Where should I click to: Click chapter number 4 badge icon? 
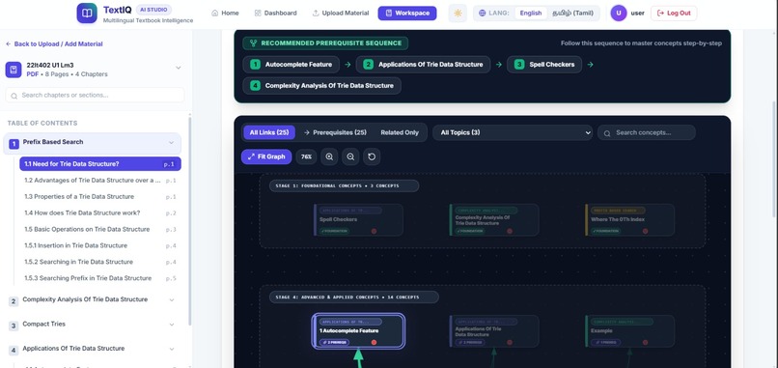14,350
